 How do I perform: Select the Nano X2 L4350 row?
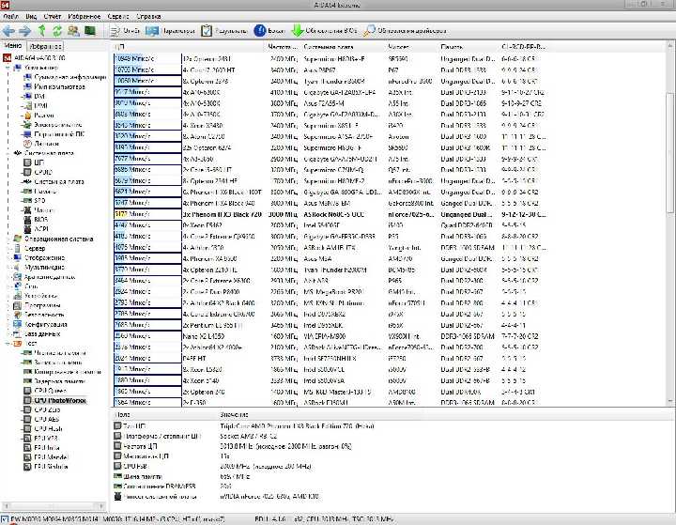tap(330, 336)
